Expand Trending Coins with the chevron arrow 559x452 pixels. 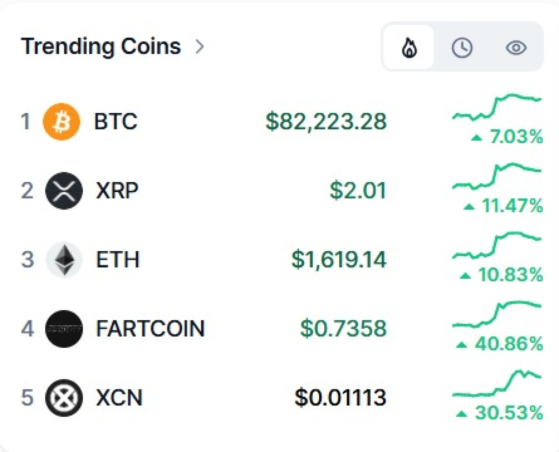click(200, 47)
